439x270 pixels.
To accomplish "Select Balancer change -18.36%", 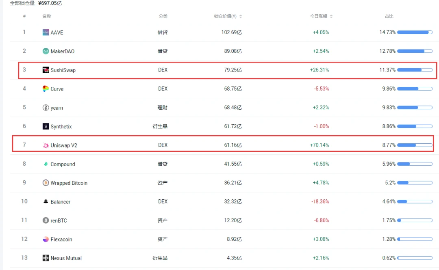I will click(x=320, y=201).
